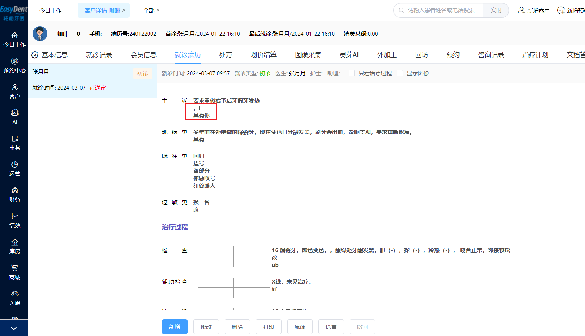Open the AI sidebar module
Viewport: 585px width, 336px height.
point(14,117)
